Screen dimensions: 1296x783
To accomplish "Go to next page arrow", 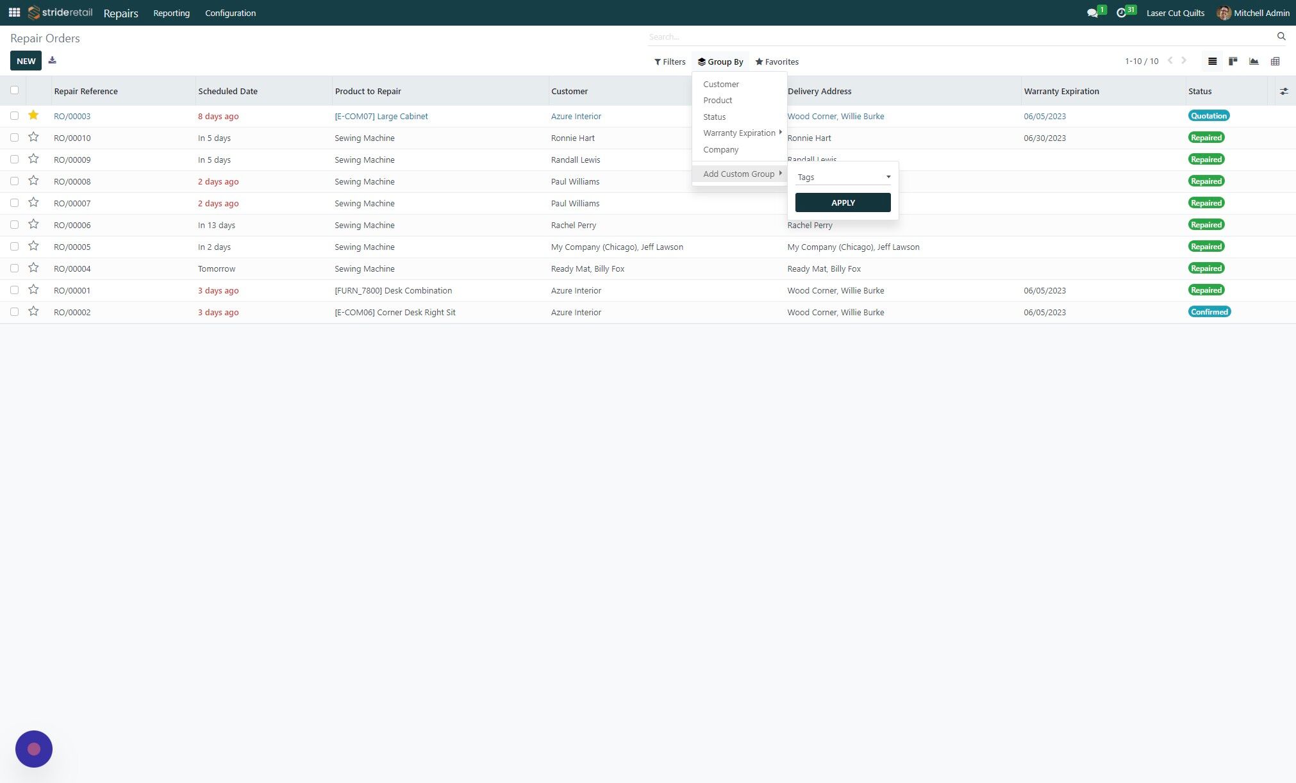I will click(x=1184, y=61).
